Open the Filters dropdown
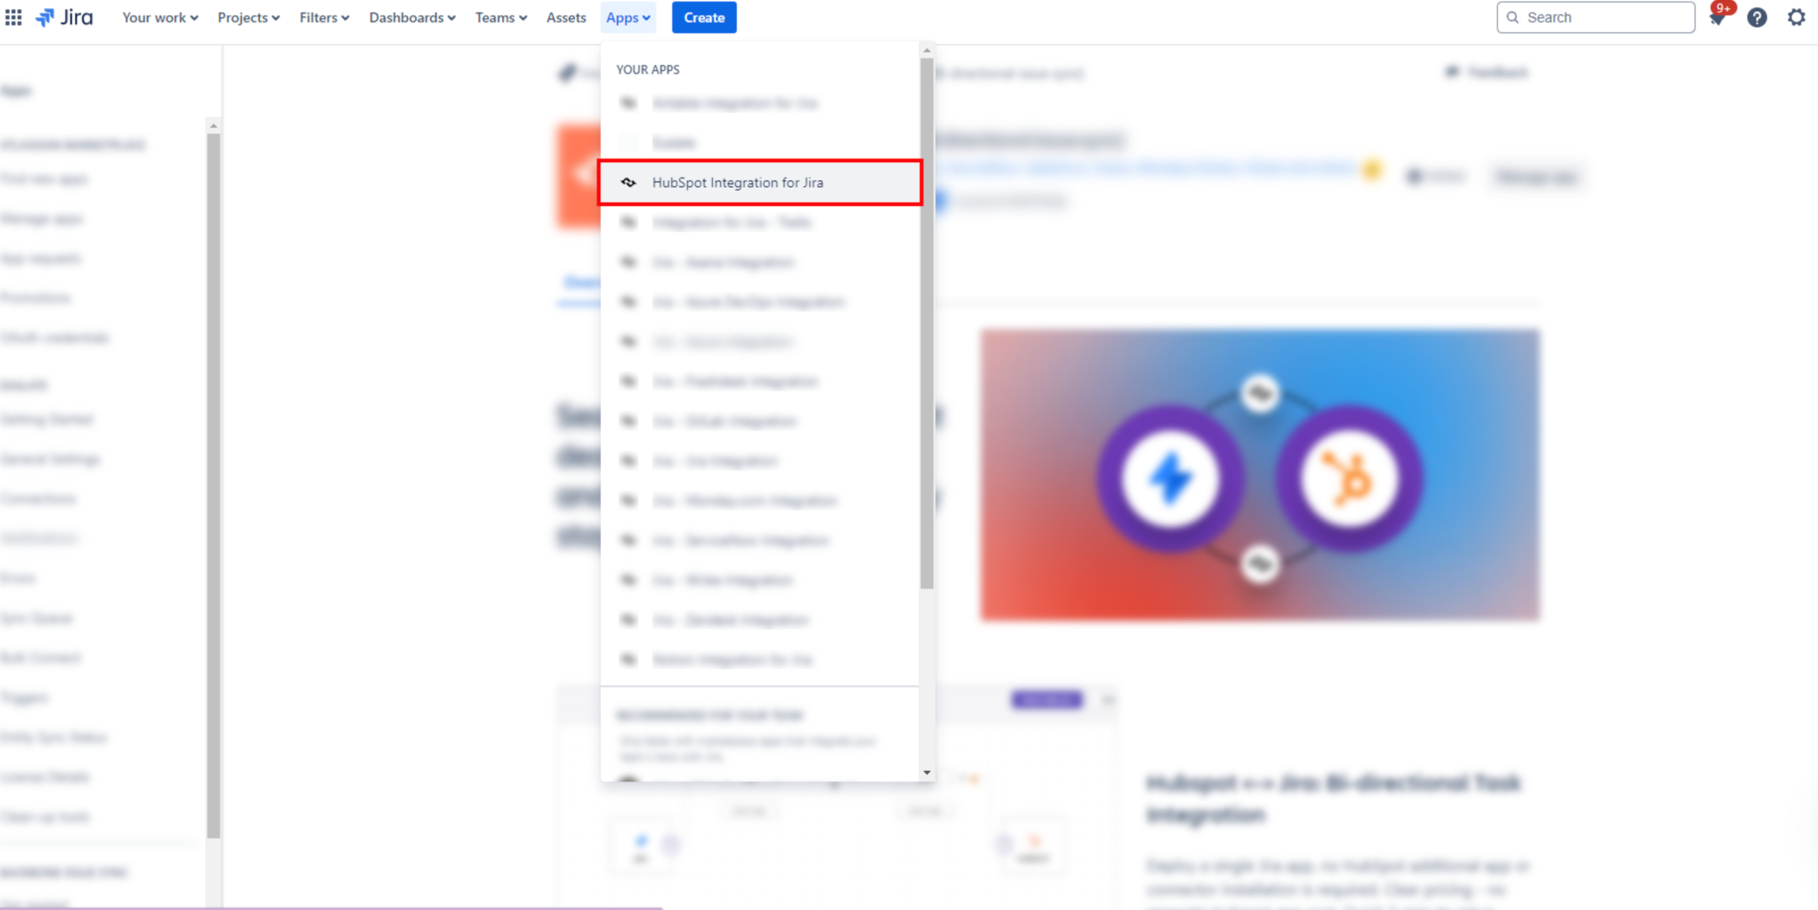 (x=324, y=17)
